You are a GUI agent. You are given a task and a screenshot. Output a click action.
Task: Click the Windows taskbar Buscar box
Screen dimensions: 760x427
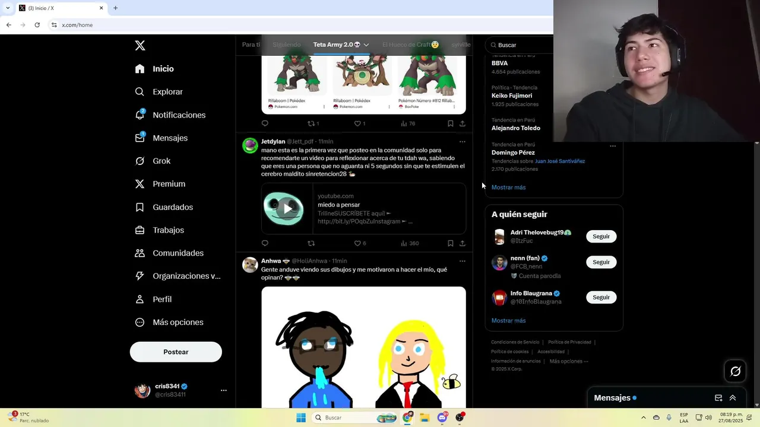coord(354,418)
